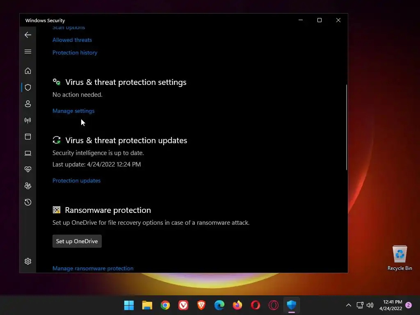The width and height of the screenshot is (420, 315).
Task: Open Account protection person icon
Action: [x=28, y=104]
